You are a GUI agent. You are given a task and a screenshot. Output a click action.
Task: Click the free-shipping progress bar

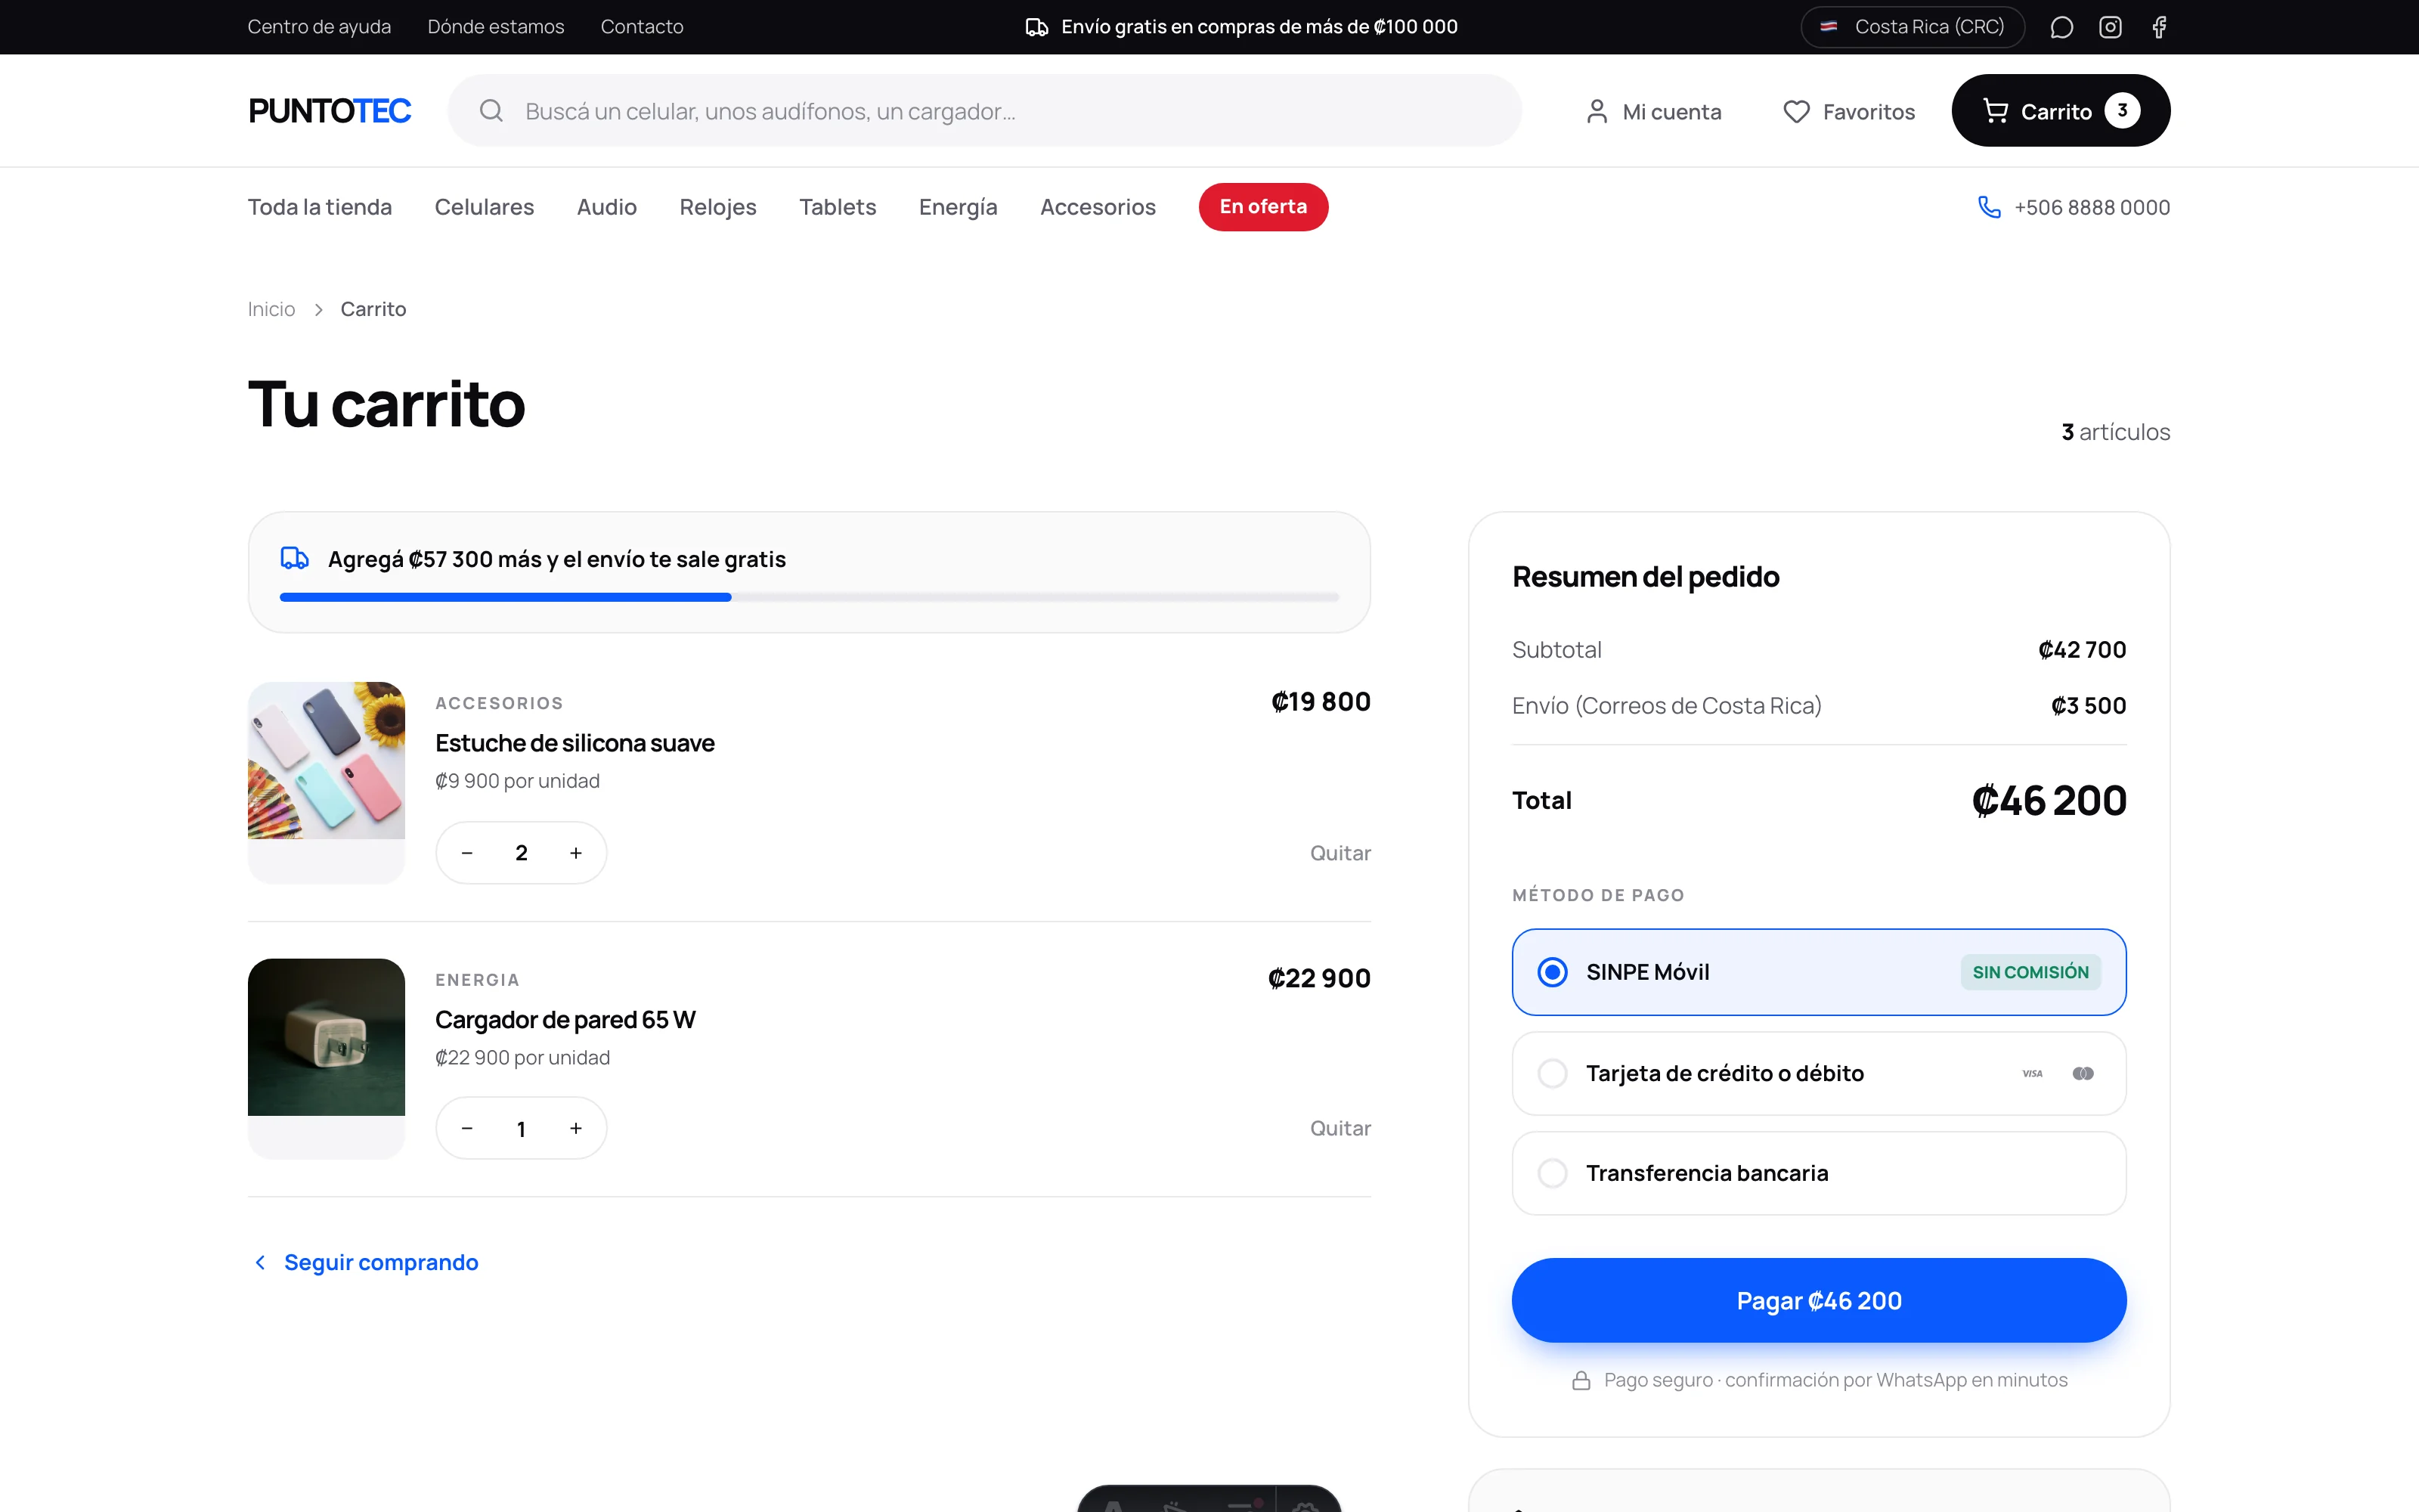click(809, 597)
